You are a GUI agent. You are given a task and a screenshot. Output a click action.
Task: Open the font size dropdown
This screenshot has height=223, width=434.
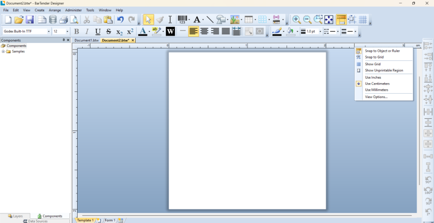click(68, 31)
